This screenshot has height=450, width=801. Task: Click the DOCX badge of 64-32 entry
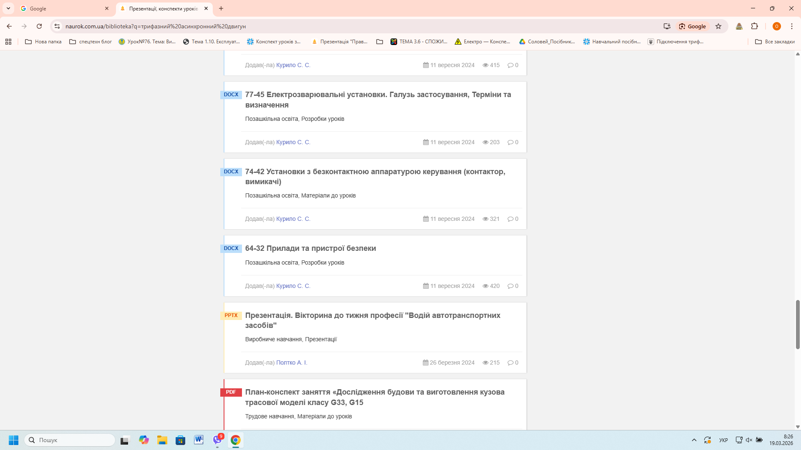(231, 248)
